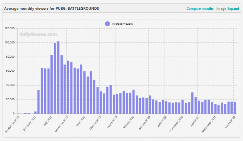Click the June 2020 axis label
The width and height of the screenshot is (243, 141).
tap(162, 122)
